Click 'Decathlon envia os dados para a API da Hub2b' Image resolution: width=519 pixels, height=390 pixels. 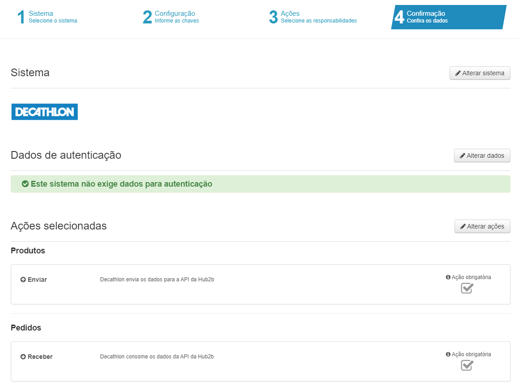pyautogui.click(x=157, y=280)
